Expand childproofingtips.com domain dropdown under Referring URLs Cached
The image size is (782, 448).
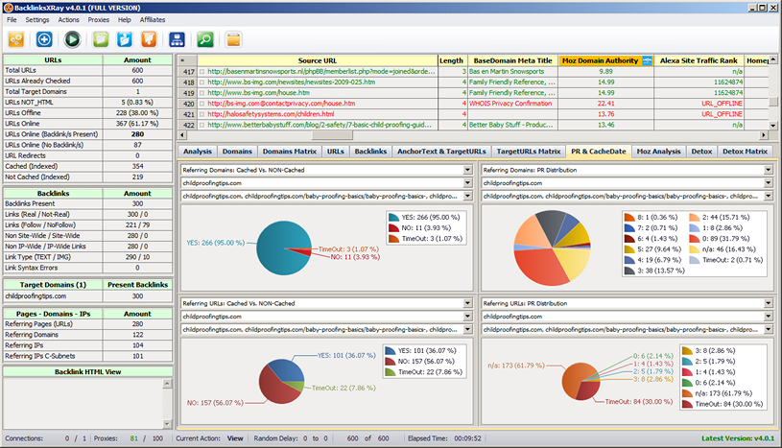467,317
